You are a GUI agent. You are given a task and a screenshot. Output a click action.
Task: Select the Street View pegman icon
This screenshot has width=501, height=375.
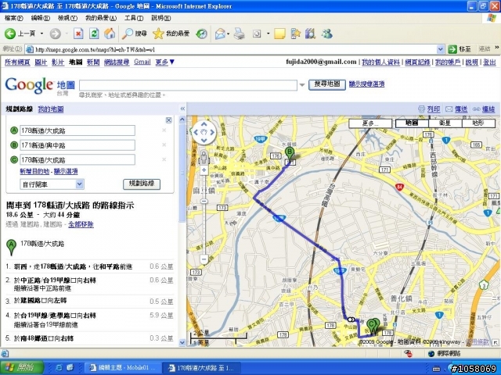204,157
